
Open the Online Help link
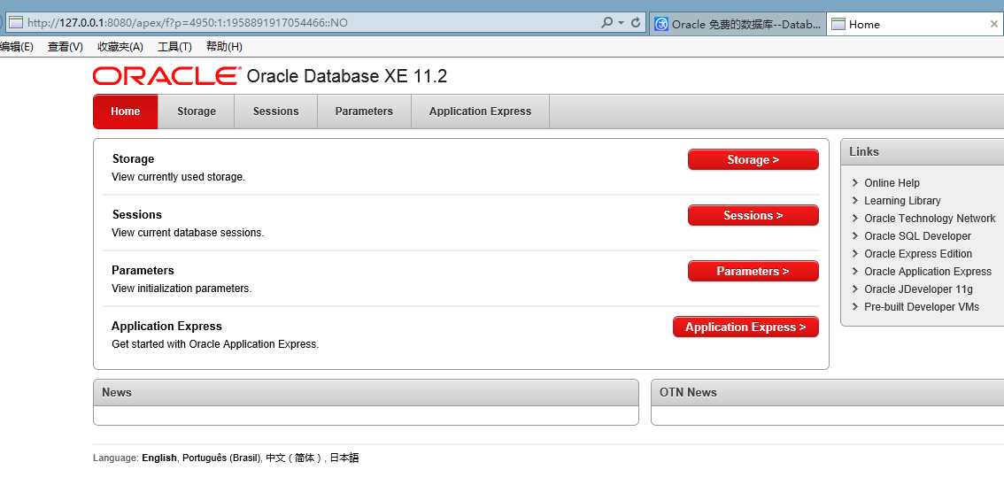click(892, 183)
